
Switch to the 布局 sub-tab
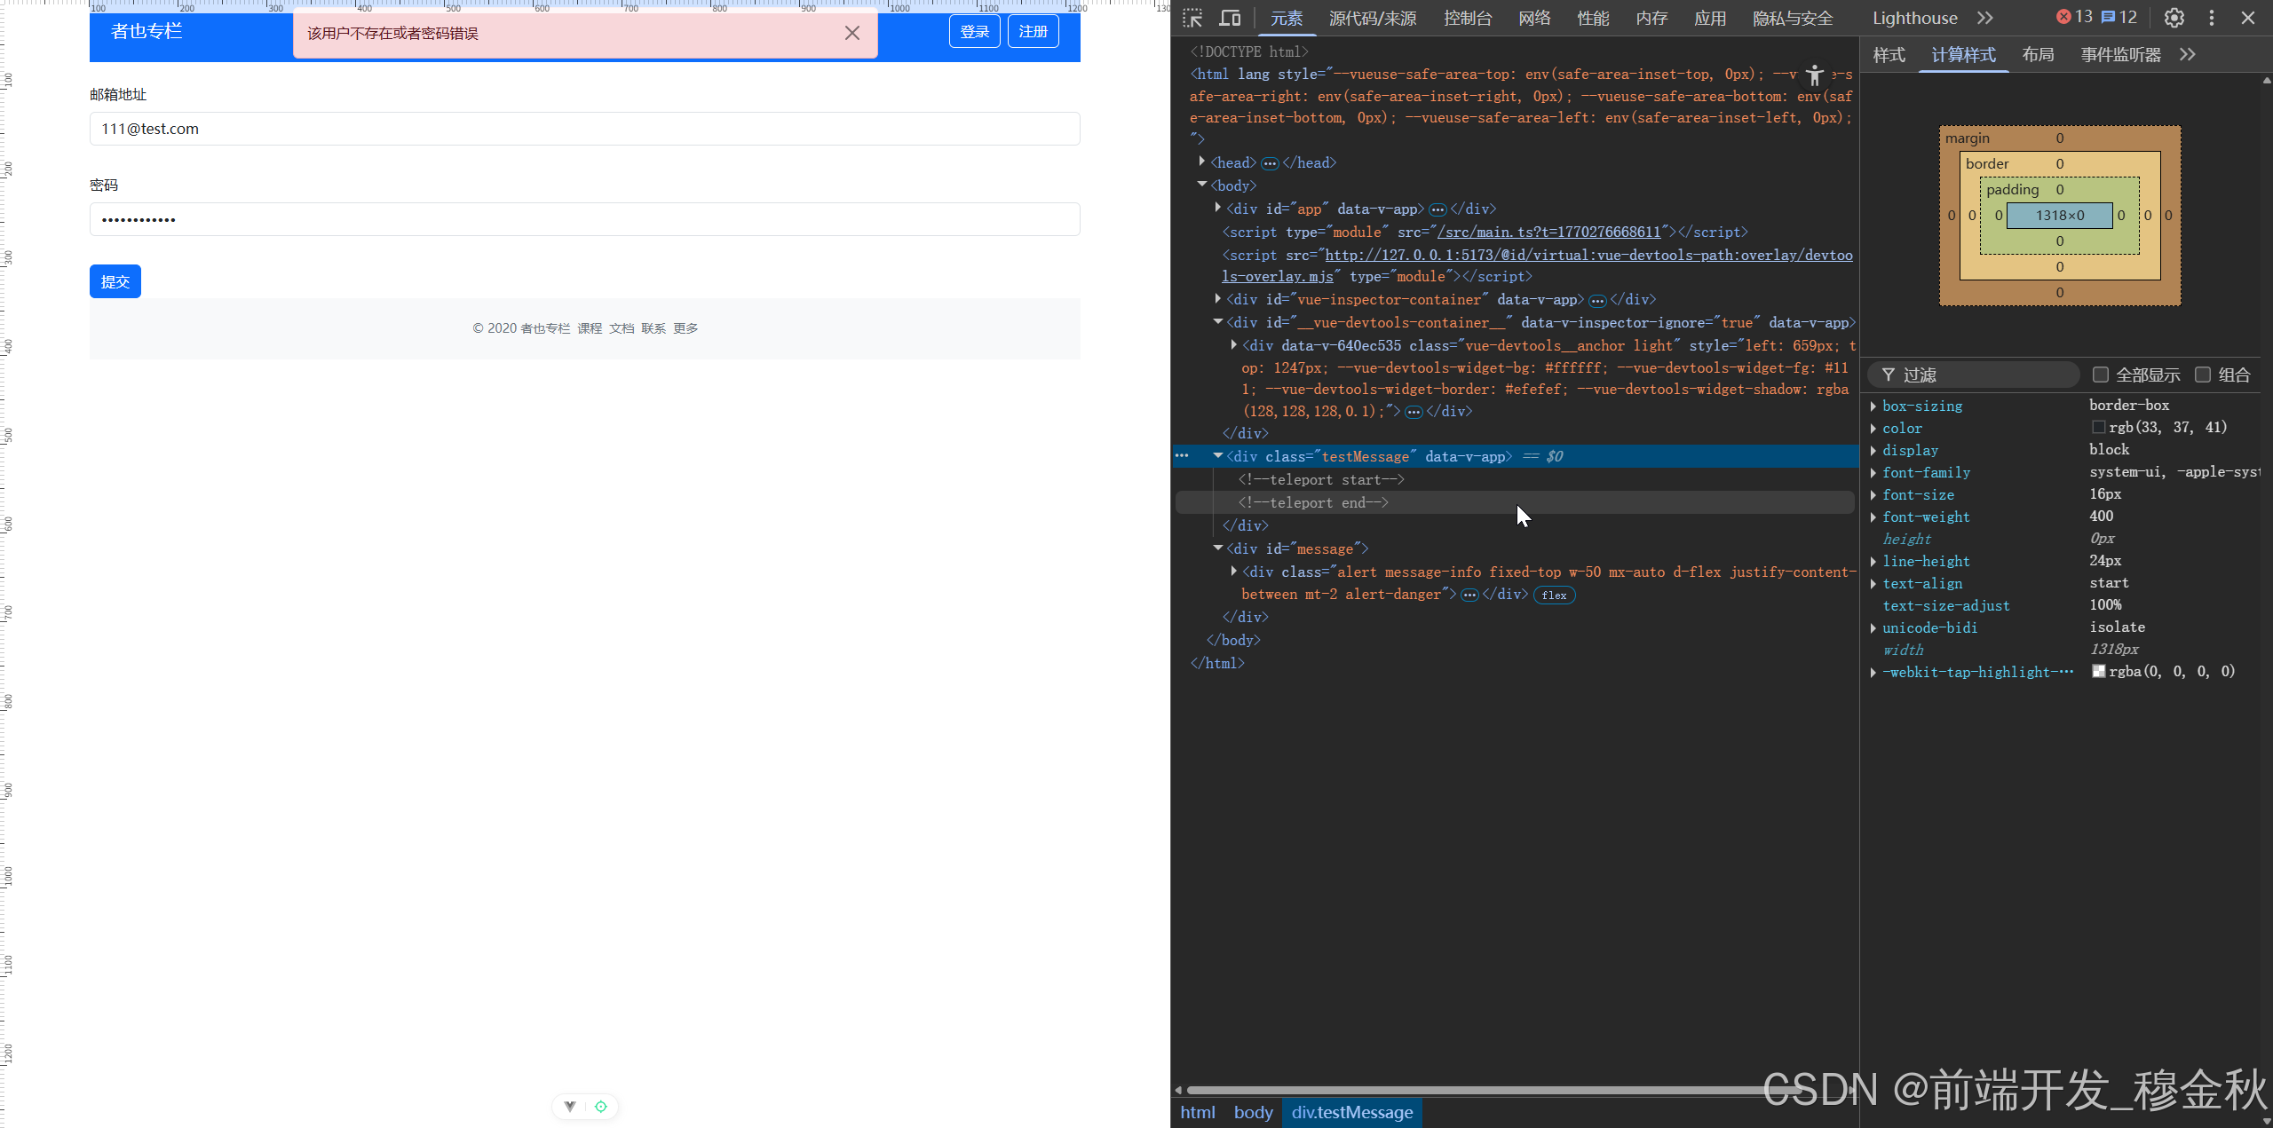click(2039, 55)
